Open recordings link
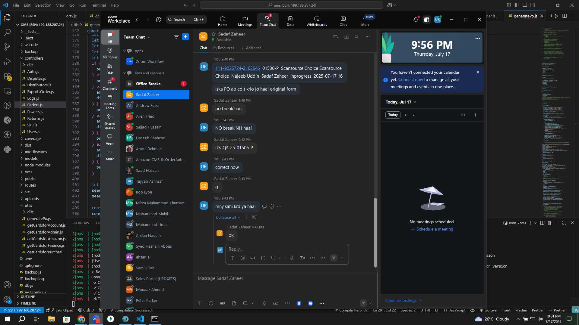Viewport: 579px width, 325px height. 403,300
